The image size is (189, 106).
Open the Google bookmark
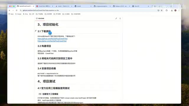pos(18,14)
